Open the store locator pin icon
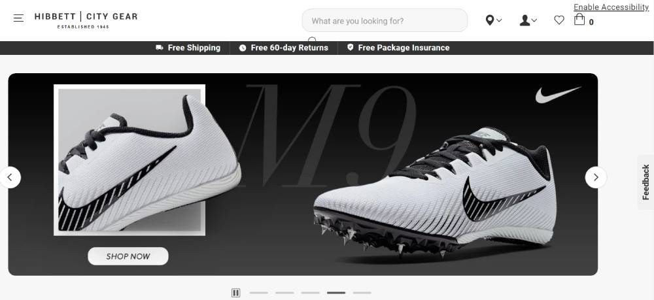The width and height of the screenshot is (654, 300). tap(490, 20)
